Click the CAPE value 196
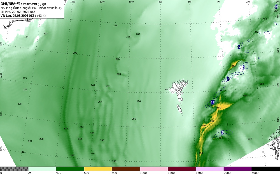 coord(139,101)
